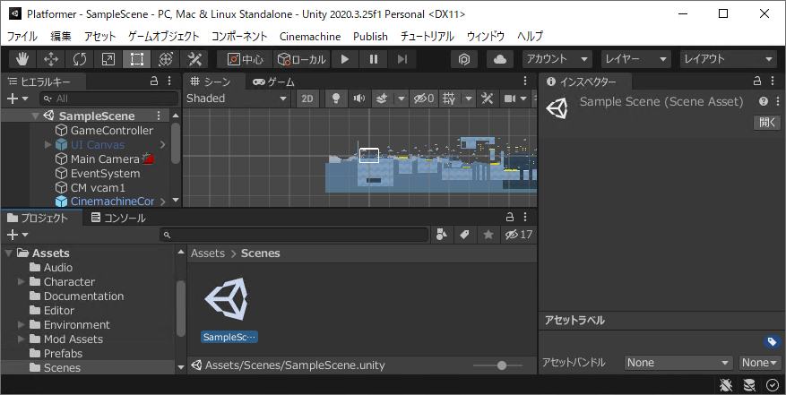
Task: Open Hierarchy create plus button
Action: click(x=18, y=99)
